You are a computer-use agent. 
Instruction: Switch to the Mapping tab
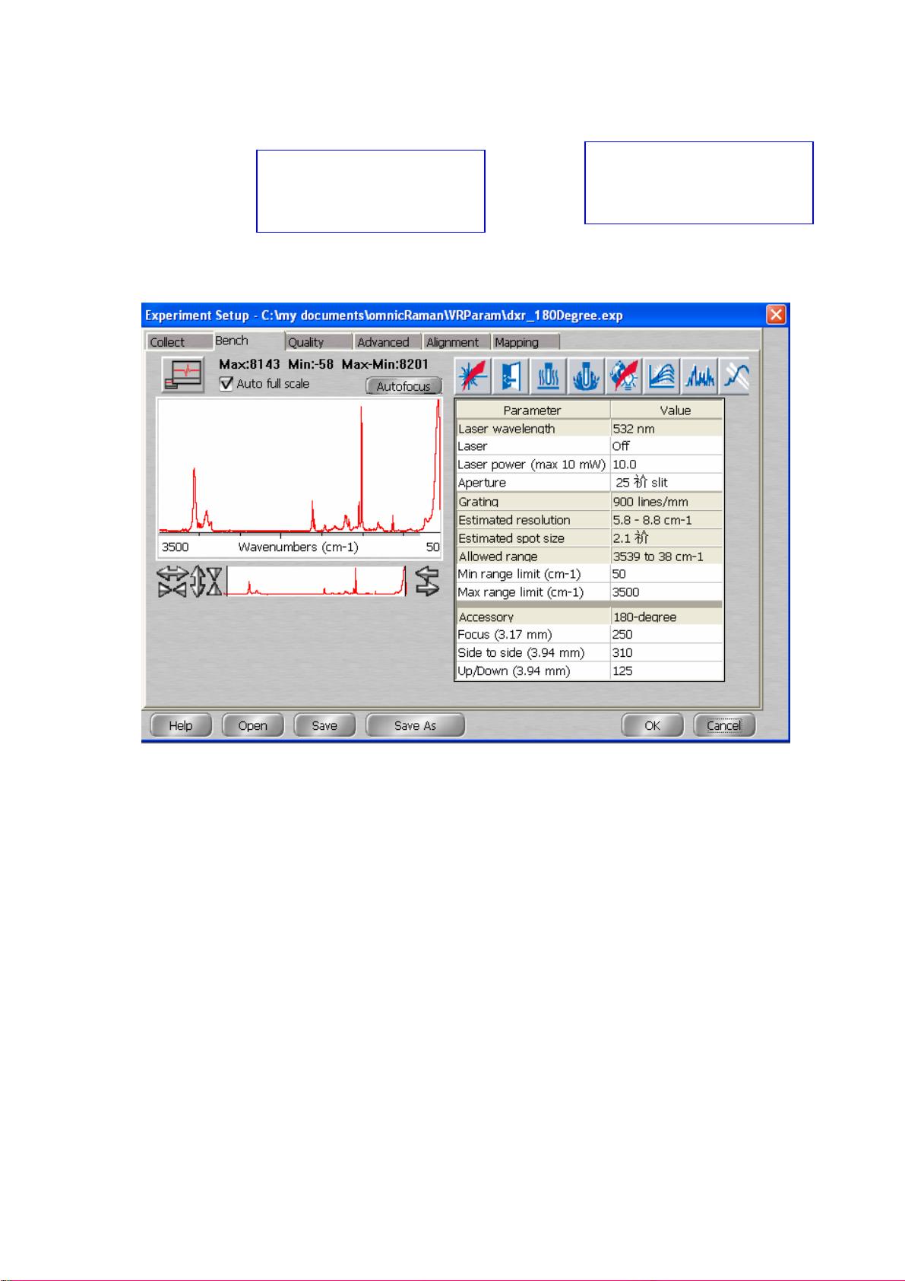pyautogui.click(x=526, y=342)
